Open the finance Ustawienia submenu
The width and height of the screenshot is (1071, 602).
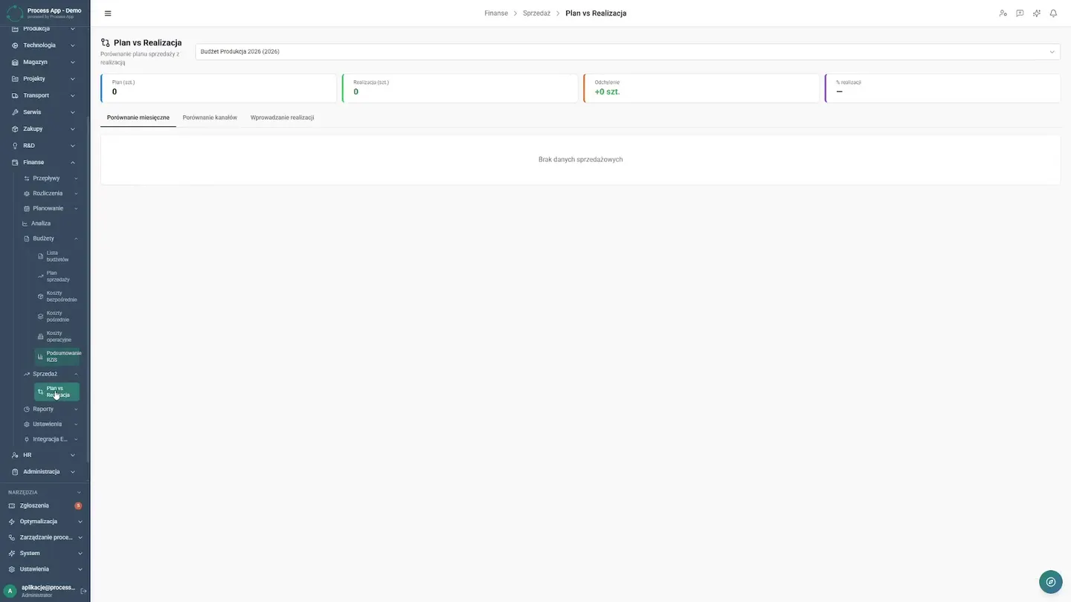(x=51, y=424)
